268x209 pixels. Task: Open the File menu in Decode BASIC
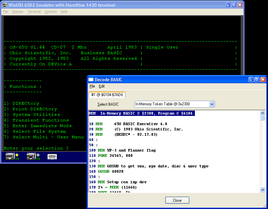pyautogui.click(x=92, y=86)
